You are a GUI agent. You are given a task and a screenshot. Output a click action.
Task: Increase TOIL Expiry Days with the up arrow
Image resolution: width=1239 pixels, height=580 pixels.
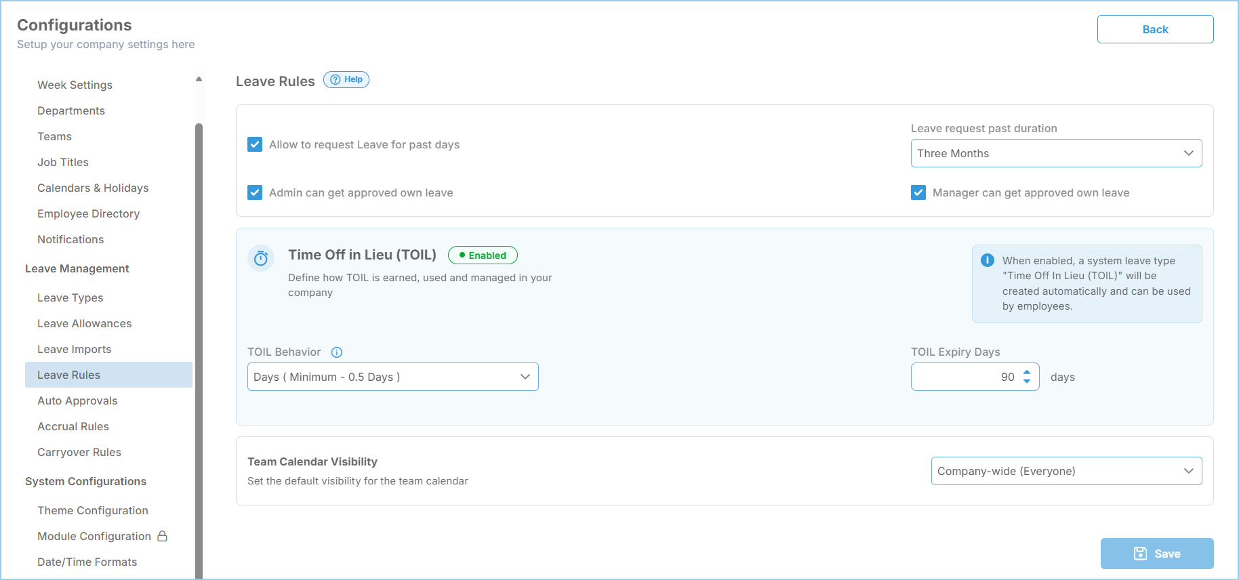1027,372
